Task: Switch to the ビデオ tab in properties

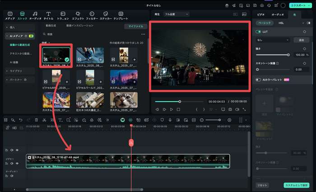Action: [x=261, y=15]
